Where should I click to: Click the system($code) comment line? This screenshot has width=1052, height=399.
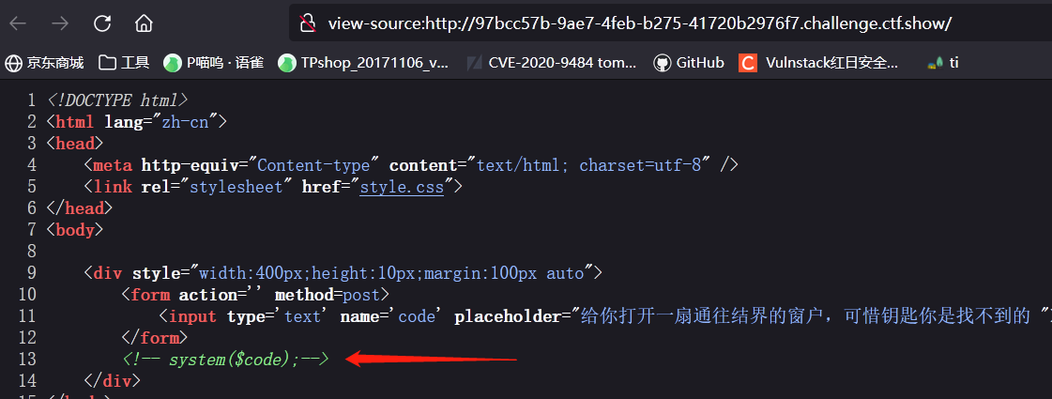(225, 360)
